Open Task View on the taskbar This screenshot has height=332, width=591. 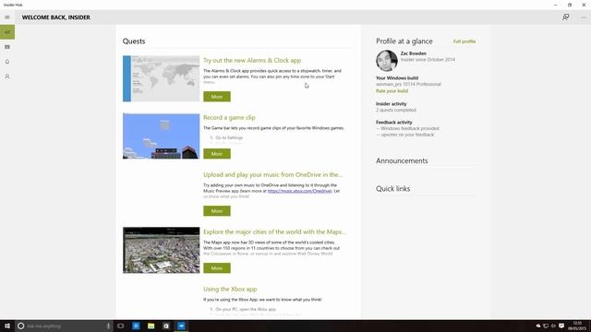(121, 326)
